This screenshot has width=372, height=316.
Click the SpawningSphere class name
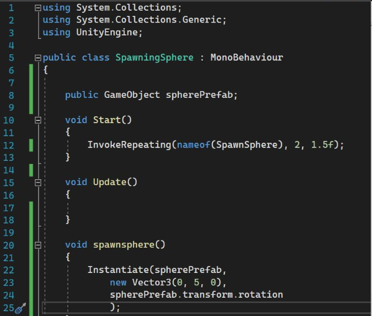click(x=154, y=58)
